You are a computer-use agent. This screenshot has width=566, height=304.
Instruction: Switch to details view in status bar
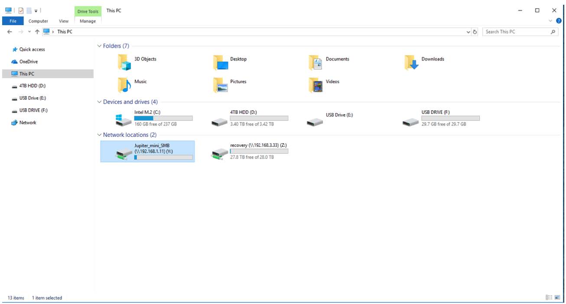pos(549,298)
